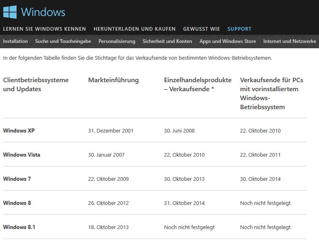Click Windows 8.1 preinstalled PCs Noch nicht festgelegt

(x=265, y=227)
